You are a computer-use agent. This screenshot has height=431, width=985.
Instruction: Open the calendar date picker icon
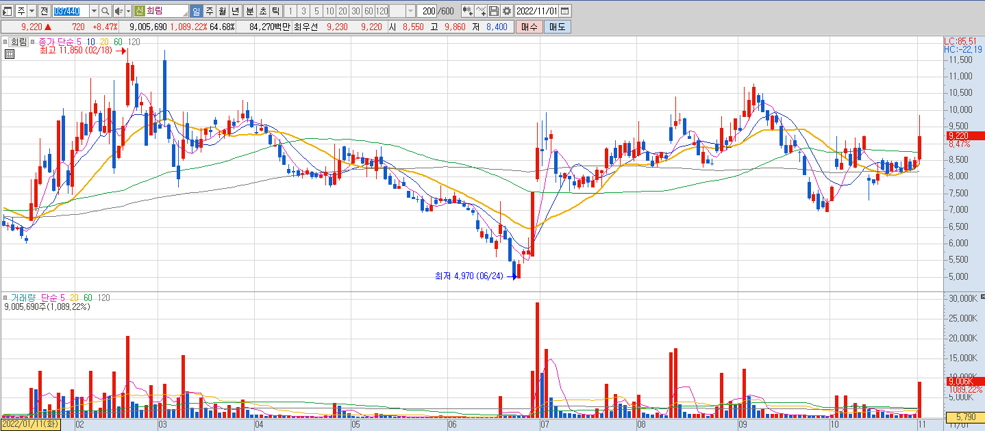[x=564, y=11]
